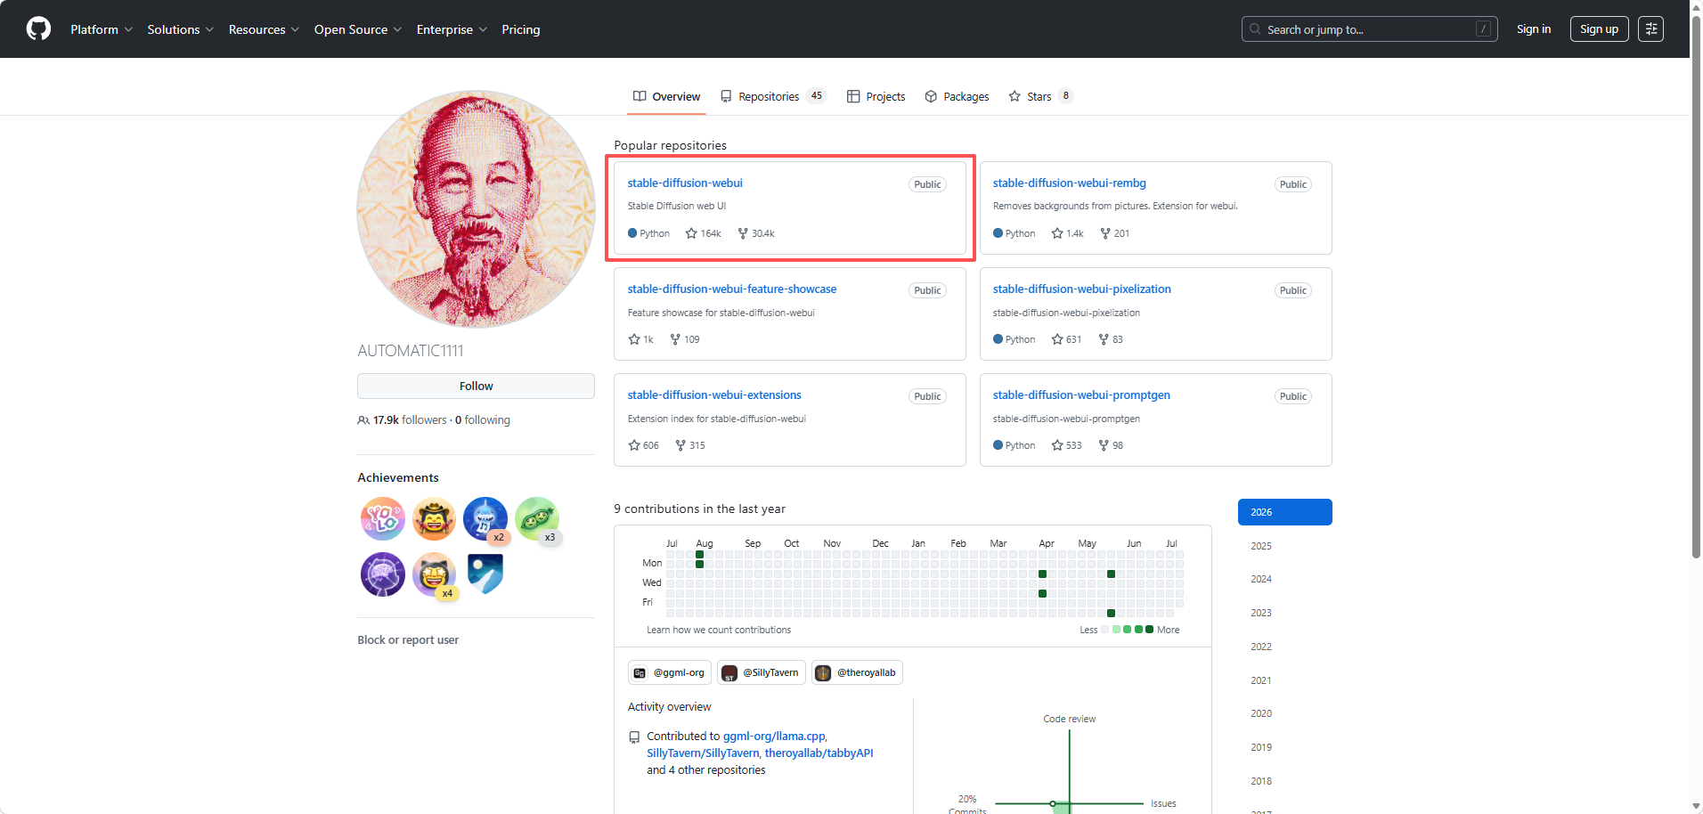
Task: Click fork icon on feature-showcase repository card
Action: (675, 339)
